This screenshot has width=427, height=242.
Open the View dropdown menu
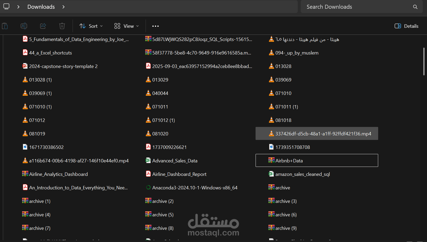127,26
